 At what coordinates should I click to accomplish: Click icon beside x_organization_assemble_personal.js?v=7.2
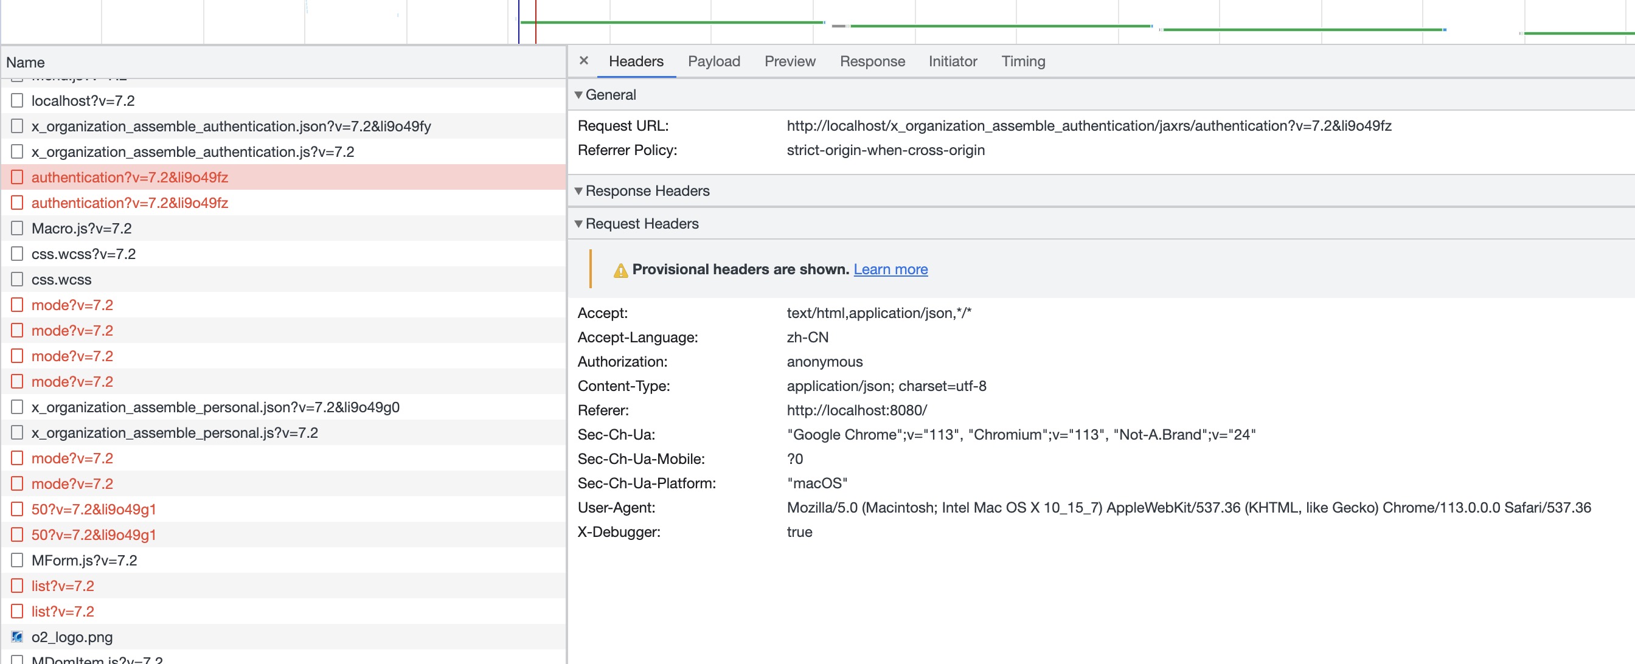point(17,432)
